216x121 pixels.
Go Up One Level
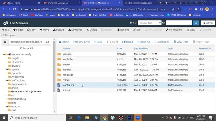[x=81, y=42]
